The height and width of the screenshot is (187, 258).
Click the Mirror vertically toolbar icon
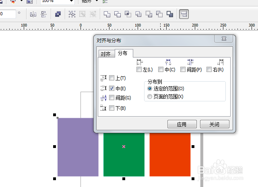click(x=44, y=14)
